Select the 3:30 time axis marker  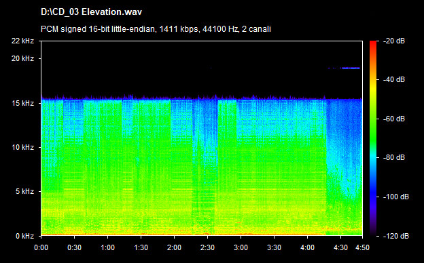(274, 247)
